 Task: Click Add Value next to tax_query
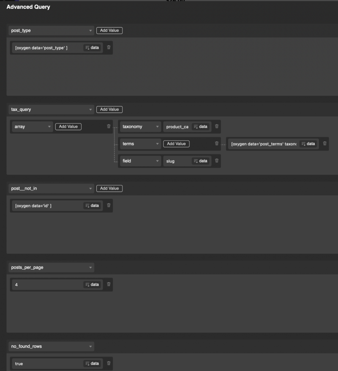(109, 109)
